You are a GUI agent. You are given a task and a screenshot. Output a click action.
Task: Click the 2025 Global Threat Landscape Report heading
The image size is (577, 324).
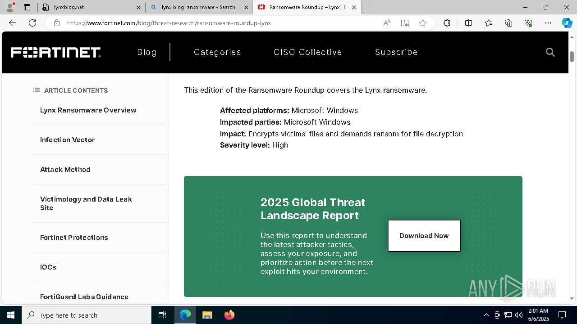313,209
